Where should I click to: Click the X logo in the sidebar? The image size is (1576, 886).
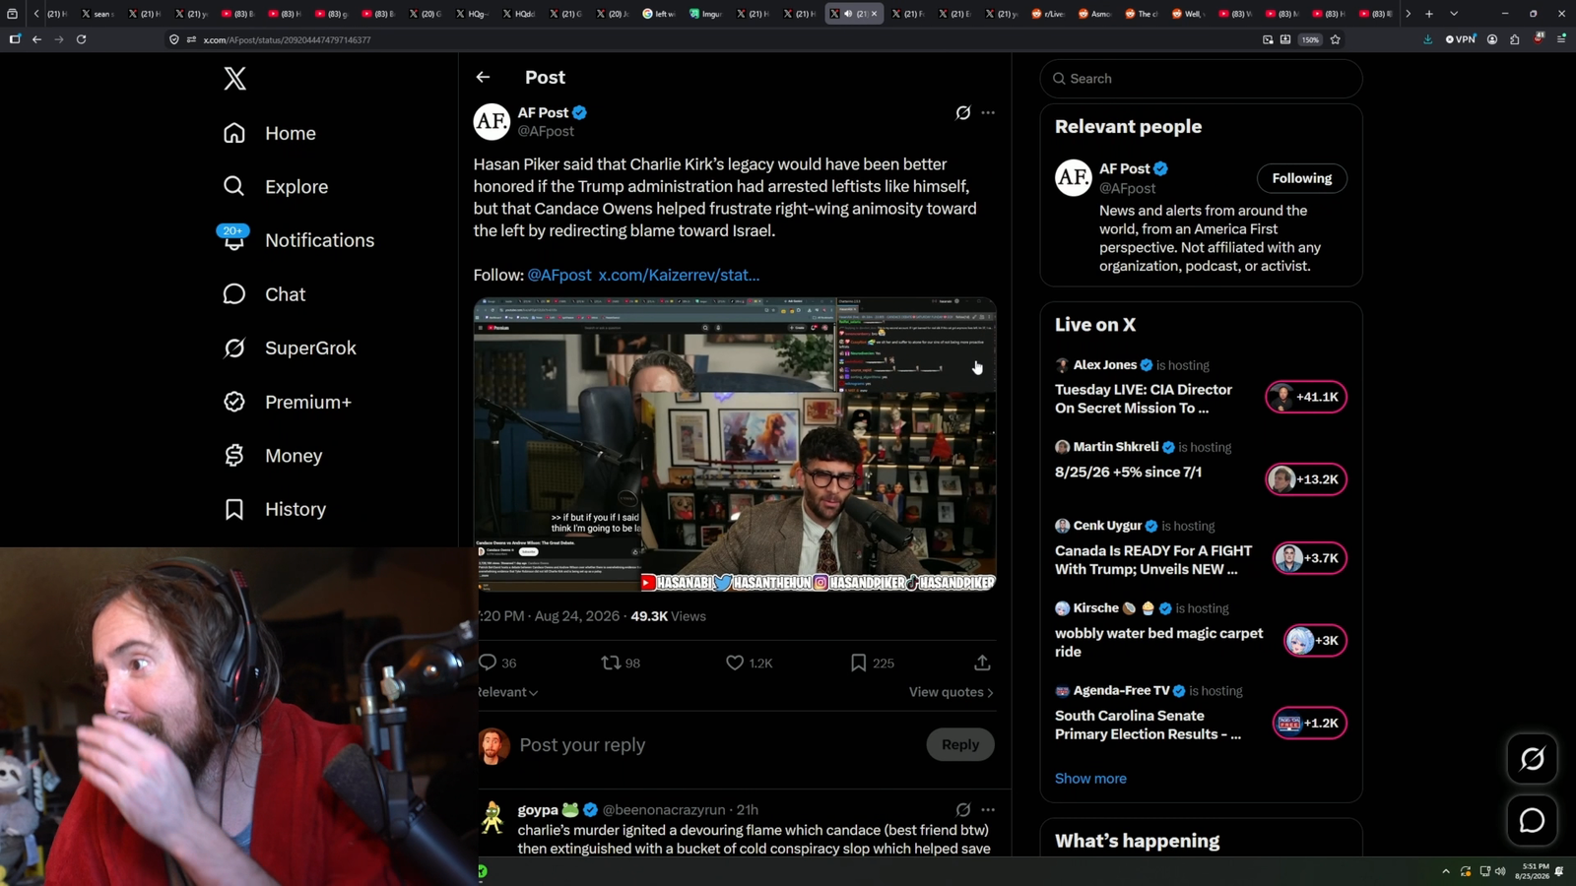pyautogui.click(x=234, y=79)
